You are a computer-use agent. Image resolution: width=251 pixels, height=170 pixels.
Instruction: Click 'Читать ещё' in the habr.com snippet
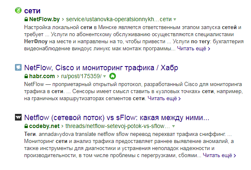(x=164, y=99)
